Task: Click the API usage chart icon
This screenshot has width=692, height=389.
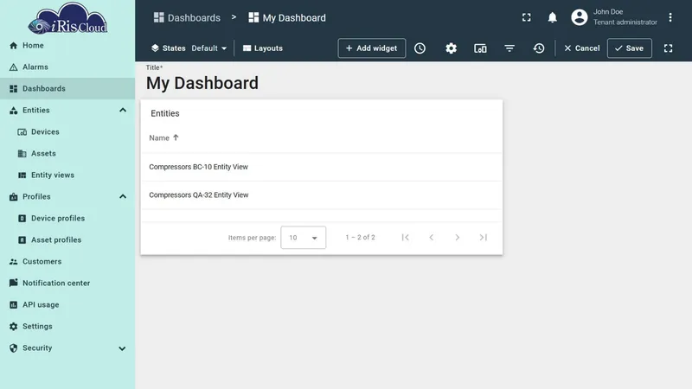Action: 13,305
